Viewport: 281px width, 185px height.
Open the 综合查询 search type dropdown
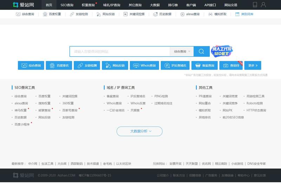click(182, 51)
